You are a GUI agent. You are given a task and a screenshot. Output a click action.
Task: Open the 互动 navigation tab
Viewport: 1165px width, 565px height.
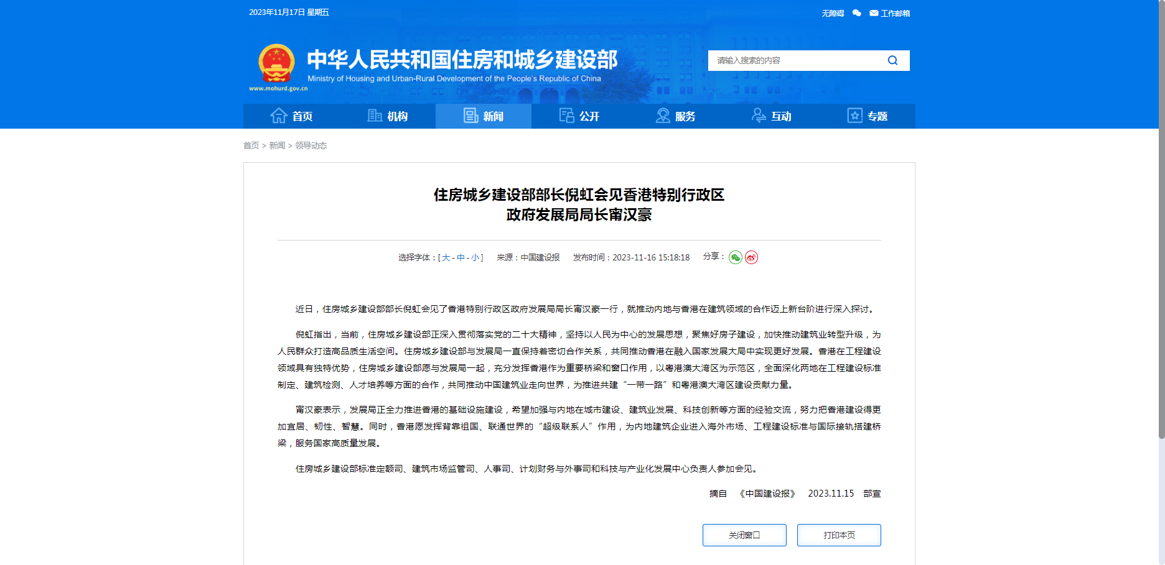tap(771, 116)
